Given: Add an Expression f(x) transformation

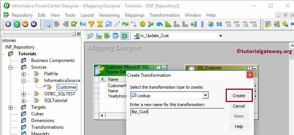Looking at the screenshot, I should [83, 24].
